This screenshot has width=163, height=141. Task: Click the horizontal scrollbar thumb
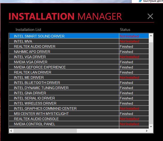tap(45, 131)
